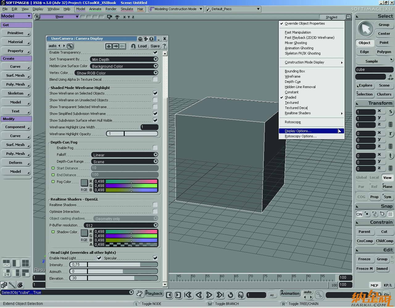Enable Fog checkbox
Image resolution: width=395 pixels, height=308 pixels.
(x=155, y=148)
